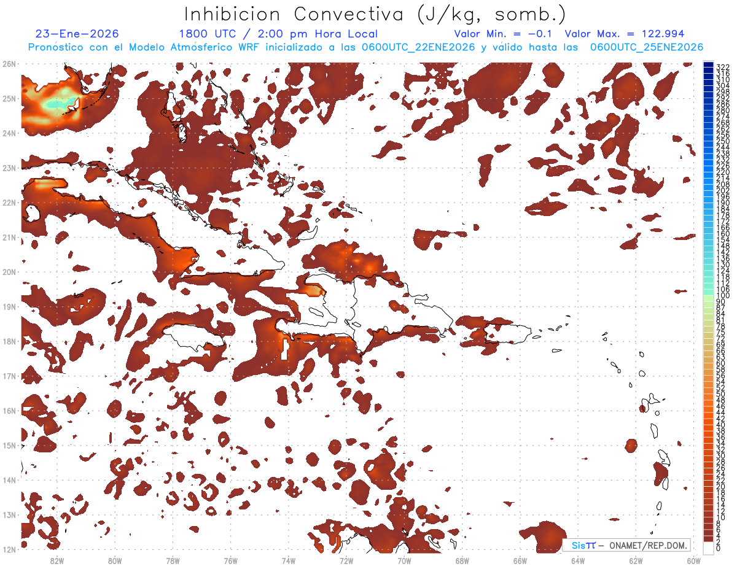Click the title 'Inhibicion Convectiva (J/kg, somb.)'
The image size is (737, 569).
[375, 15]
